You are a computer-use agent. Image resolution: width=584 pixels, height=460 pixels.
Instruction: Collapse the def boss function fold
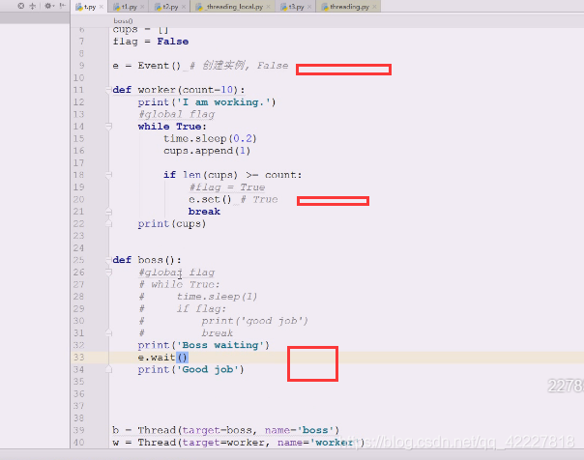[x=108, y=260]
